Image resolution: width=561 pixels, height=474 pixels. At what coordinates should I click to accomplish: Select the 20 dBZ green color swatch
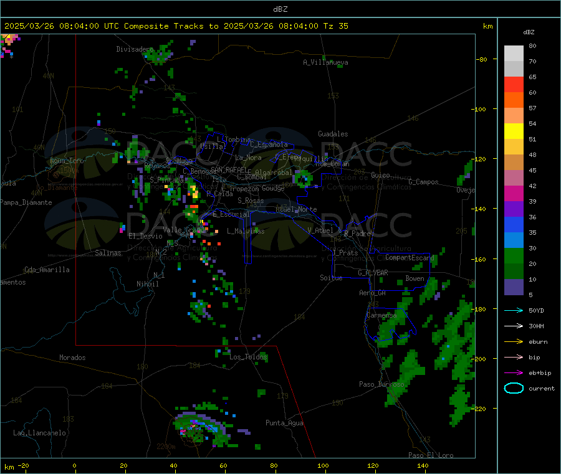click(514, 255)
